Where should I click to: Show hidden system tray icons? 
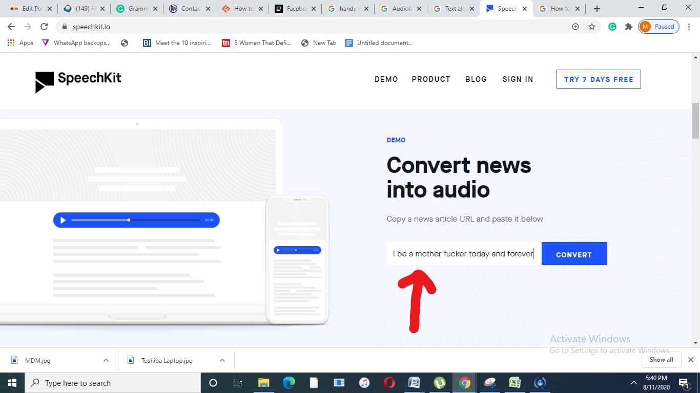[x=634, y=383]
